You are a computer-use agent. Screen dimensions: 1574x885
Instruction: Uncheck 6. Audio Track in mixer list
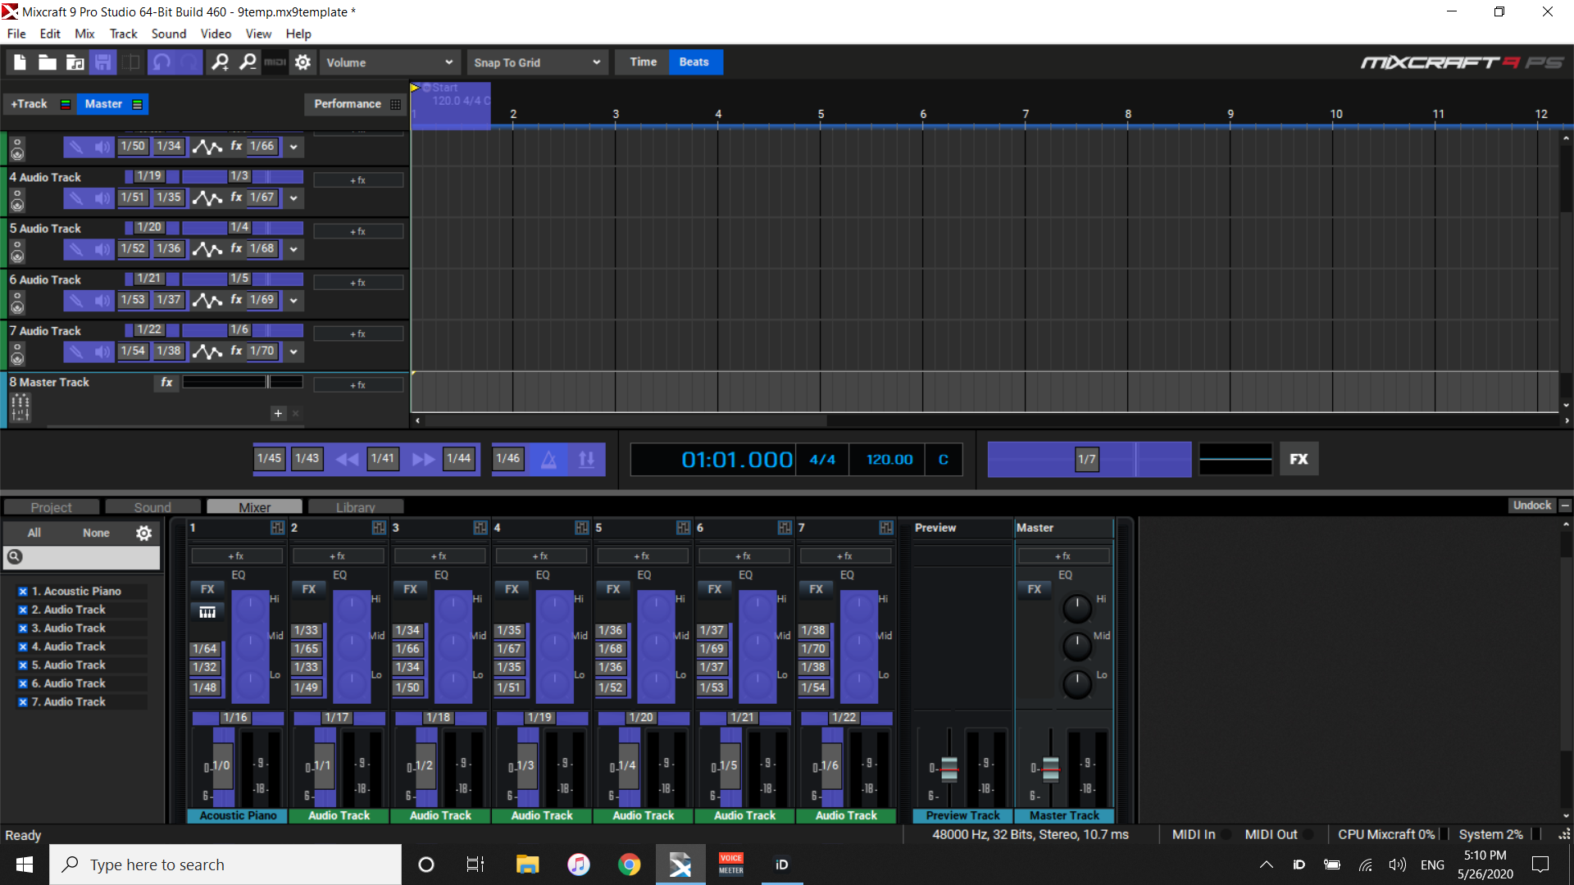tap(23, 683)
